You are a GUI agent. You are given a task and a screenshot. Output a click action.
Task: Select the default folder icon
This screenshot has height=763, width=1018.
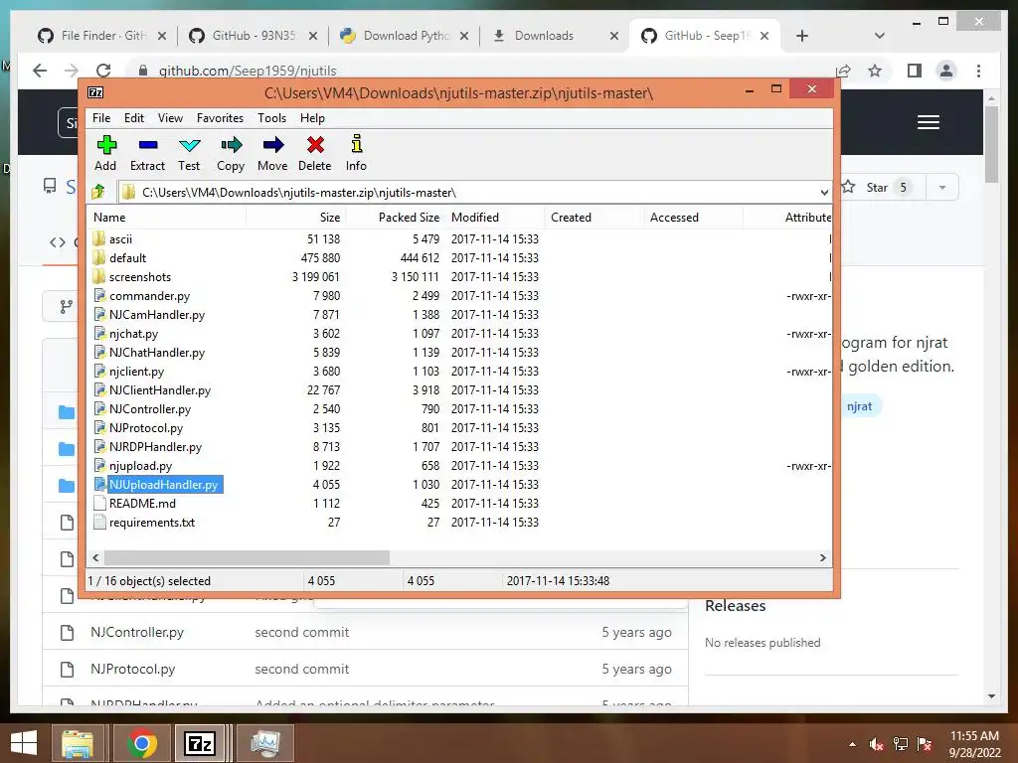98,257
